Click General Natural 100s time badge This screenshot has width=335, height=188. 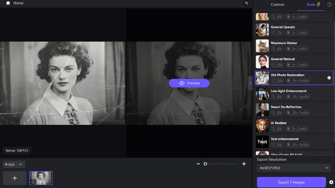click(x=277, y=65)
